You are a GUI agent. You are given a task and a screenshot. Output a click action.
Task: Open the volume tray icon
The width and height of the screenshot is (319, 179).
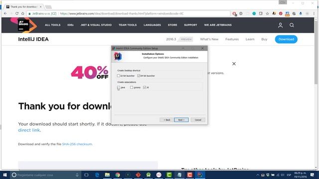click(x=283, y=175)
